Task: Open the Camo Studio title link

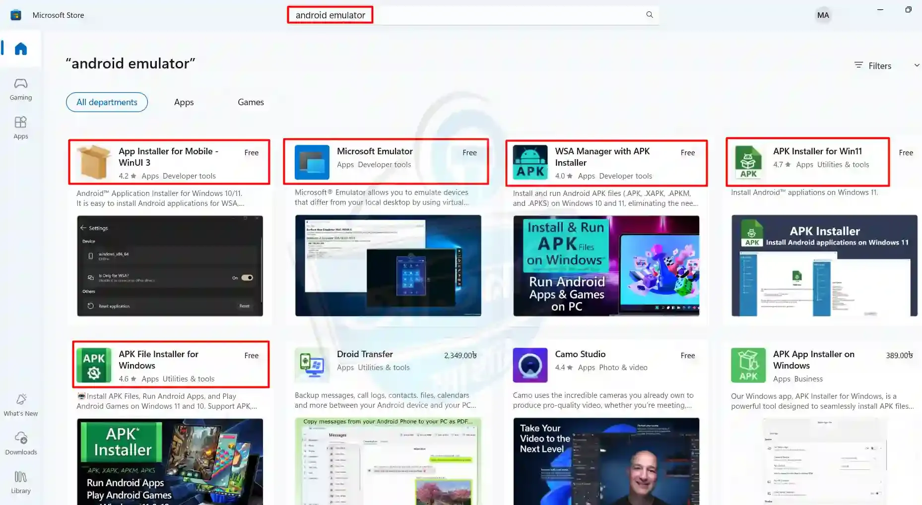Action: click(x=580, y=354)
